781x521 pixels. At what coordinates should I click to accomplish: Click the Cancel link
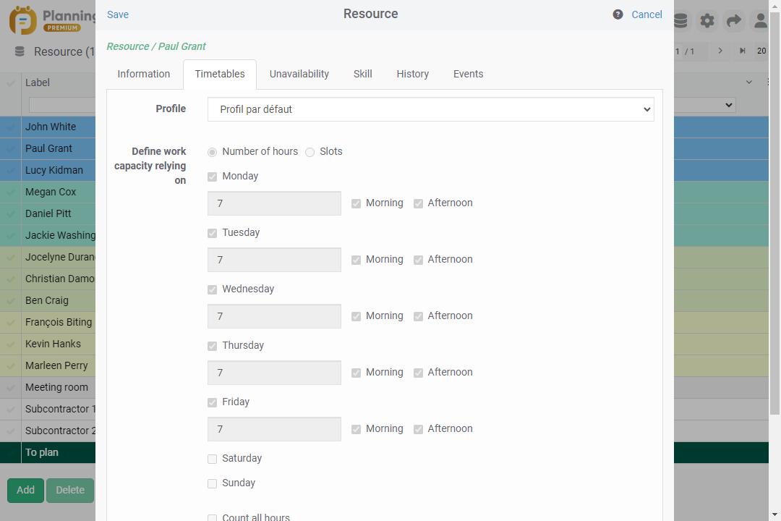pos(646,14)
